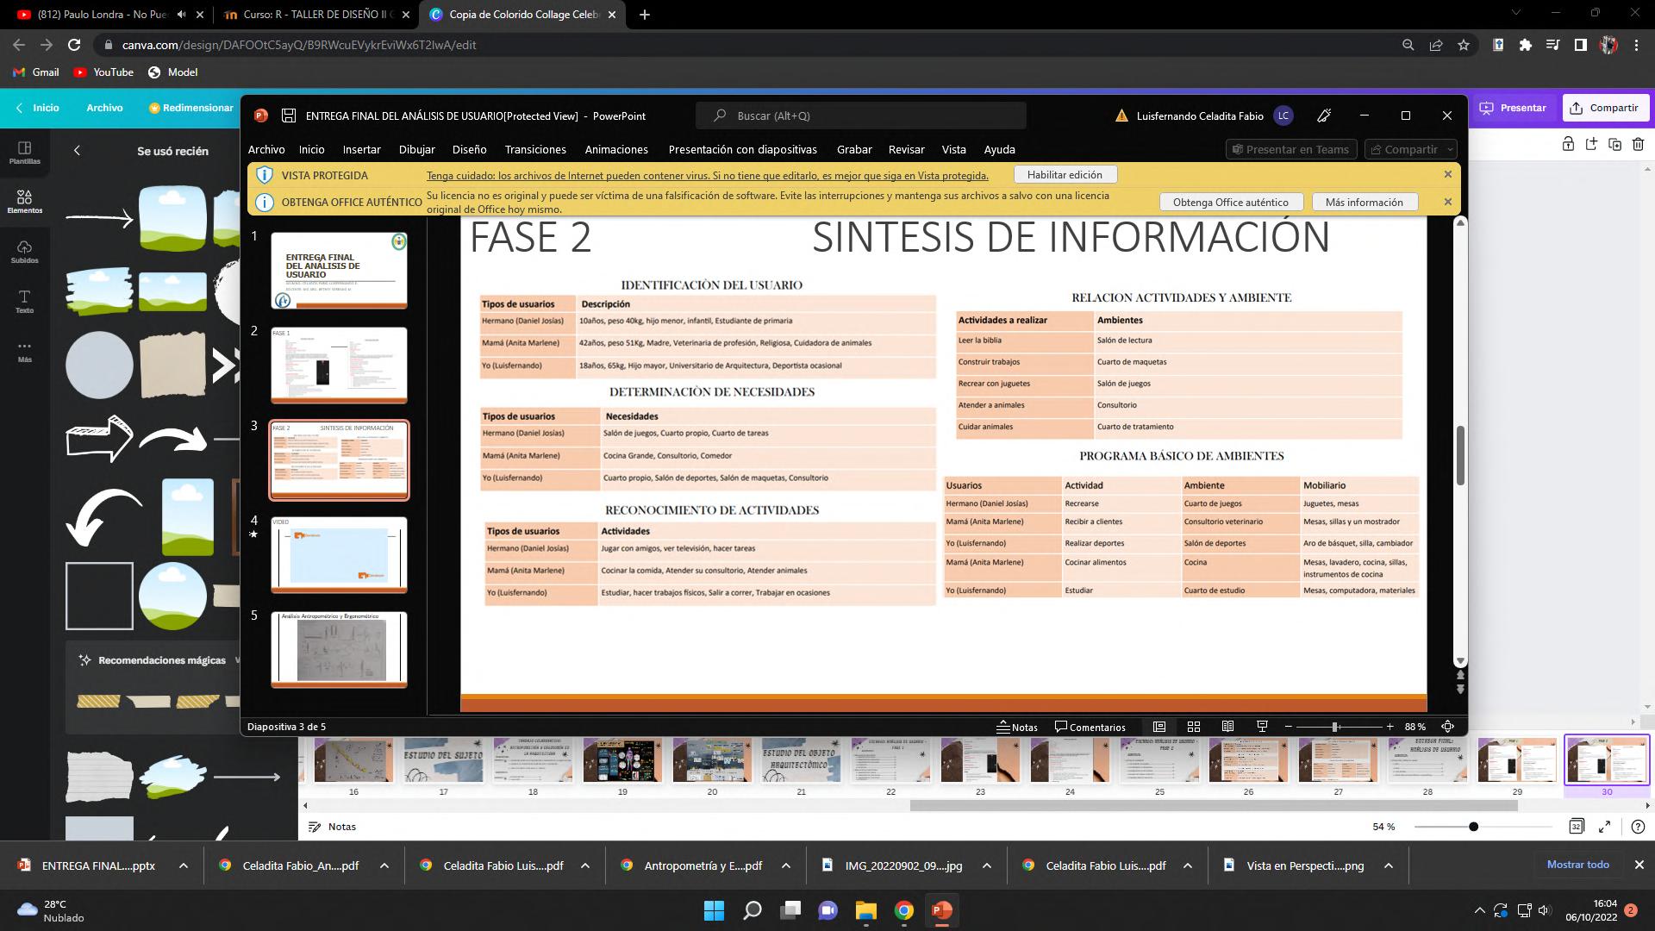Viewport: 1655px width, 931px height.
Task: Fit slide to current window
Action: (x=1448, y=727)
